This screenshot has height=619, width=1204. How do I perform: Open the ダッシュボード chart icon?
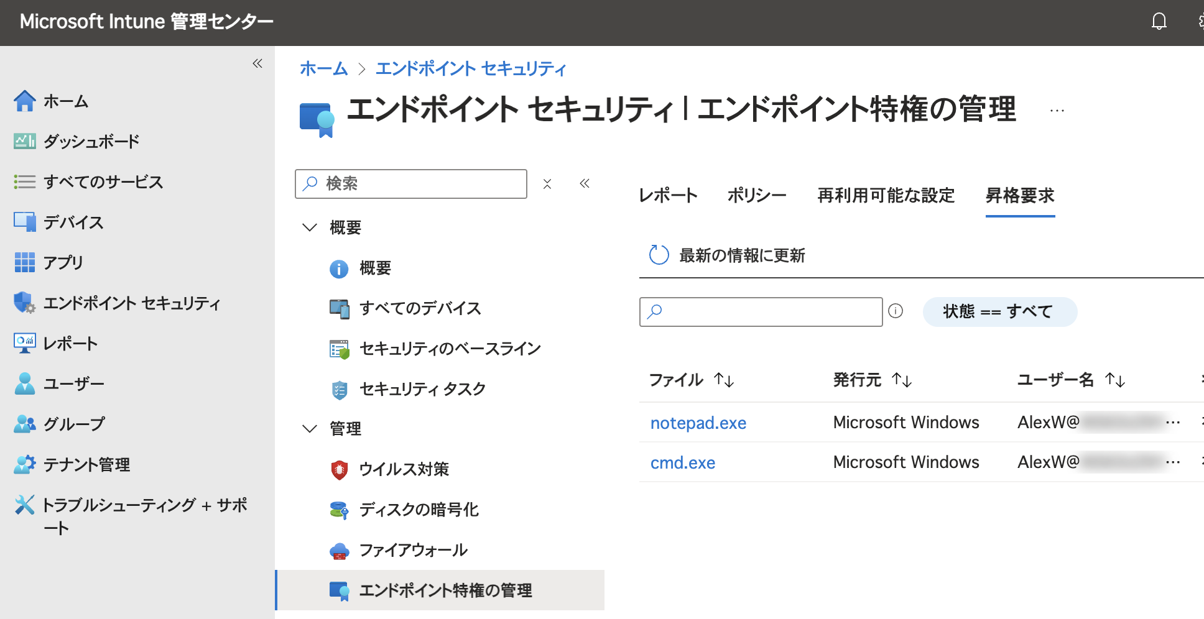coord(25,142)
